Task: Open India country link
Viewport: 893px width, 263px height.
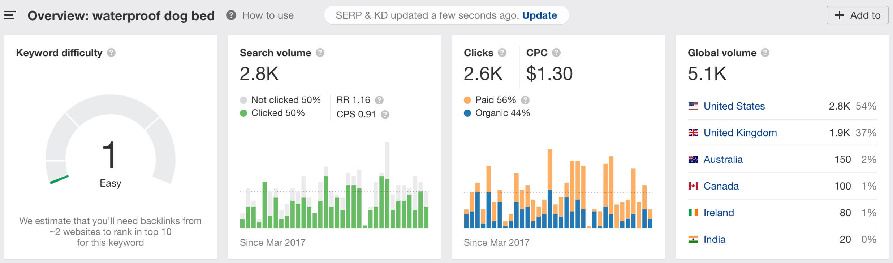Action: [x=714, y=239]
